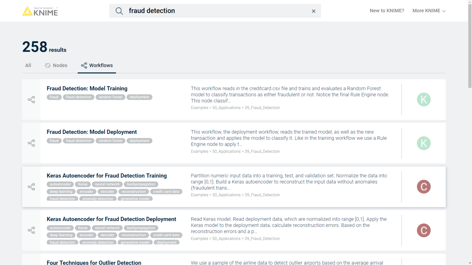Click neural network tag under Keras Training
Image resolution: width=472 pixels, height=265 pixels.
point(107,184)
